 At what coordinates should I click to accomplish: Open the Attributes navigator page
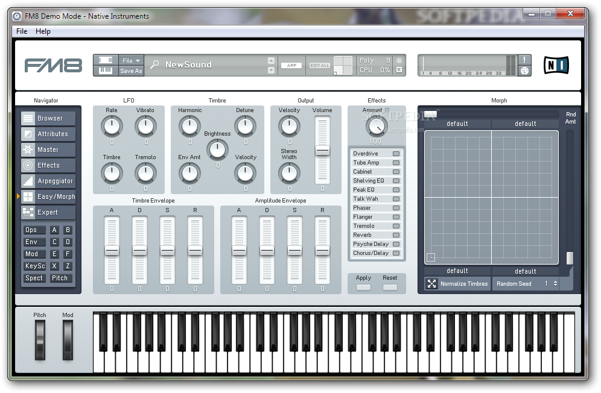point(48,134)
